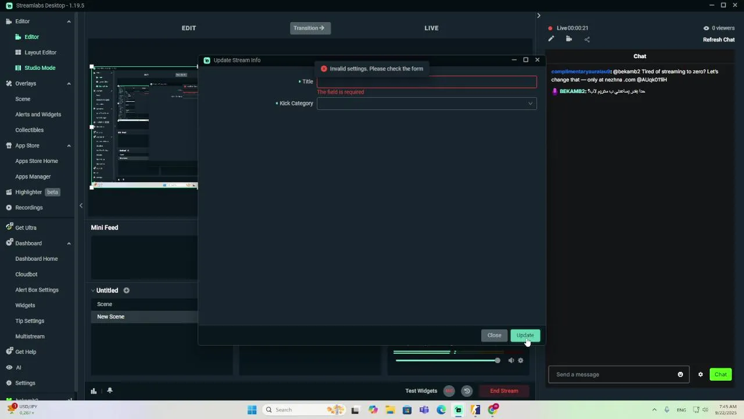
Task: Collapse the chat panel with the top arrow
Action: [x=538, y=16]
